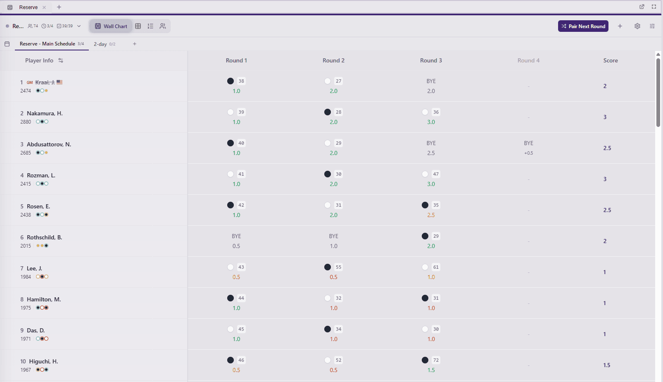Image resolution: width=663 pixels, height=382 pixels.
Task: Switch to the standings list view
Action: (x=150, y=26)
